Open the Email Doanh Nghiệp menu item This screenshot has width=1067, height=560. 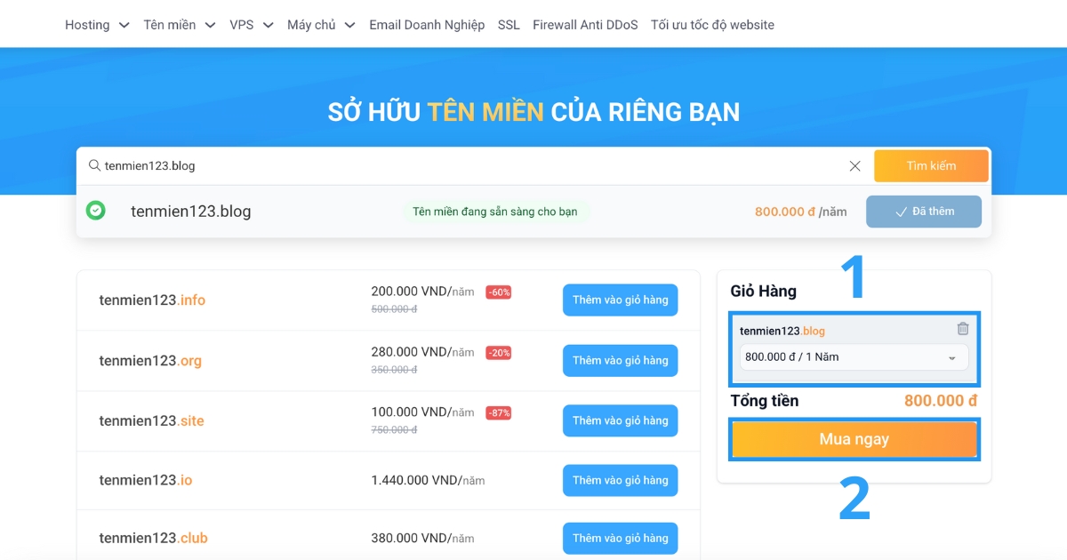(427, 25)
